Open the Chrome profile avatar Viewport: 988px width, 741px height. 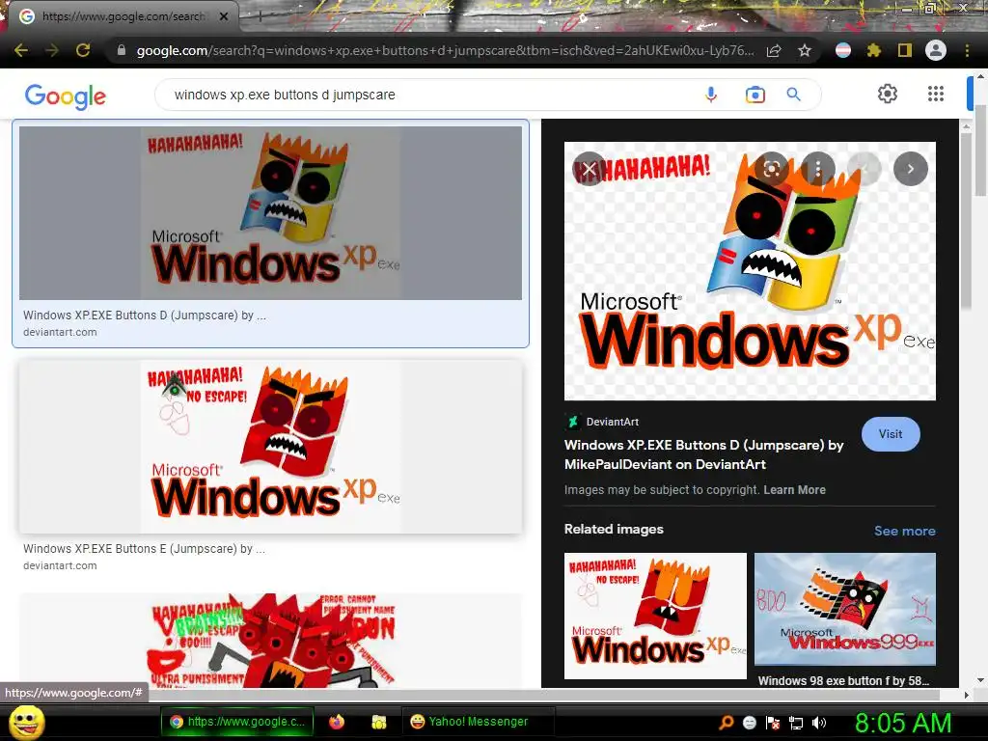[936, 50]
